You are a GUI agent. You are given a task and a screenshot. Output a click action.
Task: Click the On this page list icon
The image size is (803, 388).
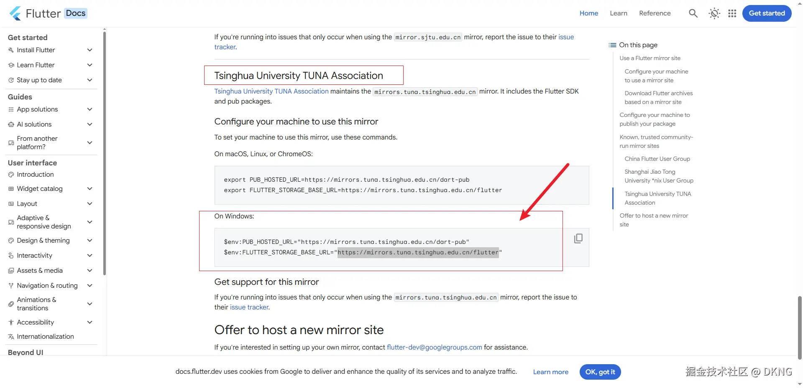pyautogui.click(x=612, y=45)
